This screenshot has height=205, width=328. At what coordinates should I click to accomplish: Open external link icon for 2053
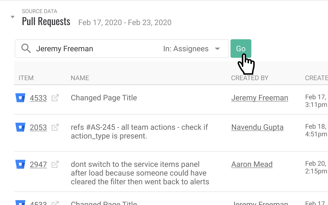point(55,127)
